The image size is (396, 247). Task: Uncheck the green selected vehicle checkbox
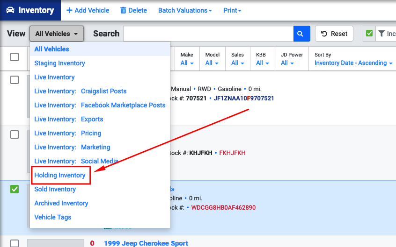(15, 189)
